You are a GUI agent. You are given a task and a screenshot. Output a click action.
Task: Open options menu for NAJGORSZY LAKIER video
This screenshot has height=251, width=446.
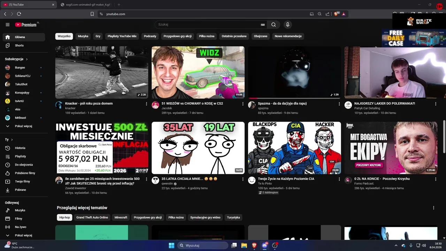point(436,104)
